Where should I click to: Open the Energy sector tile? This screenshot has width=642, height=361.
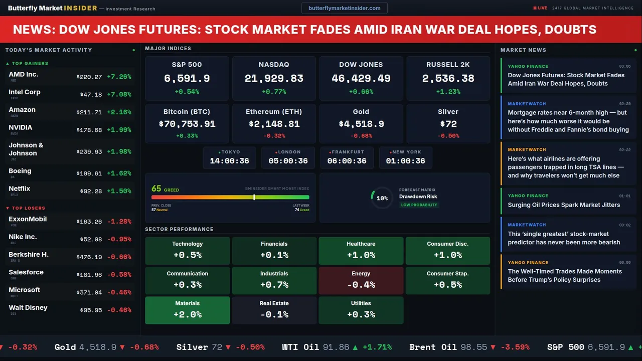click(x=361, y=280)
